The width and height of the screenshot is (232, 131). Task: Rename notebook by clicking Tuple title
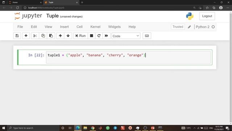(x=52, y=16)
